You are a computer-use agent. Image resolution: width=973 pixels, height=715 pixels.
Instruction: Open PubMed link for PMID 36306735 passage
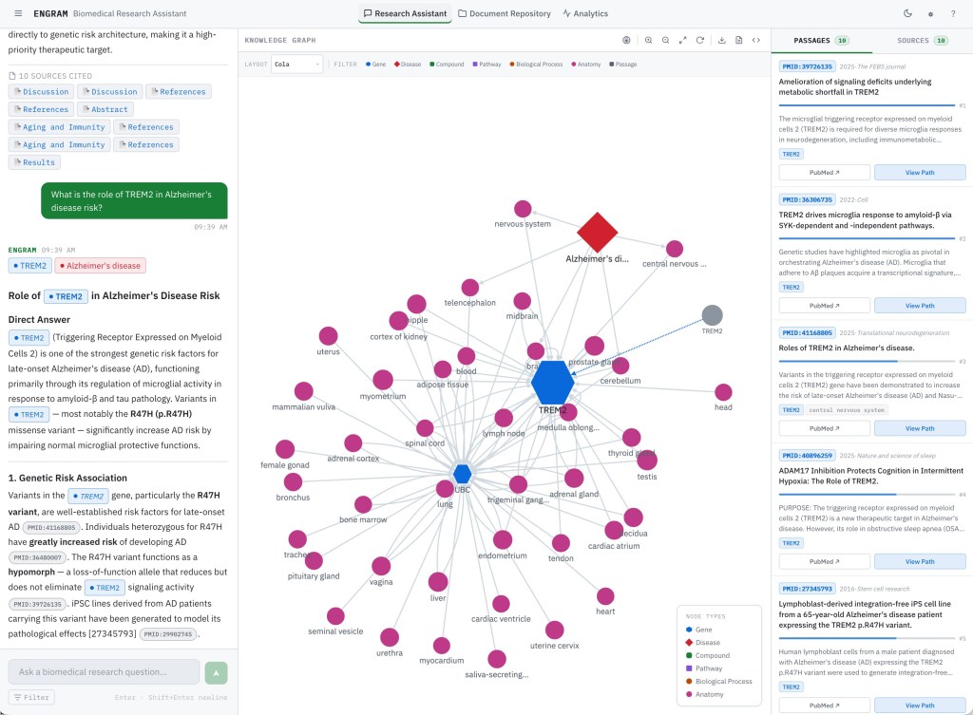point(825,306)
